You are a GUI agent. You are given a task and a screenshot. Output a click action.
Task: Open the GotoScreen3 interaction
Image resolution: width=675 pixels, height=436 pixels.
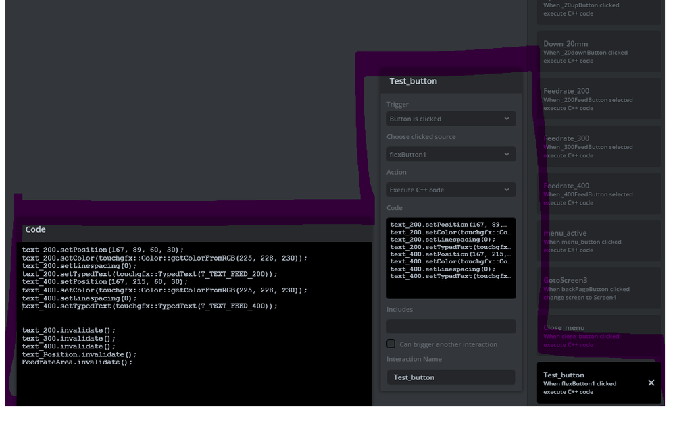pos(599,288)
